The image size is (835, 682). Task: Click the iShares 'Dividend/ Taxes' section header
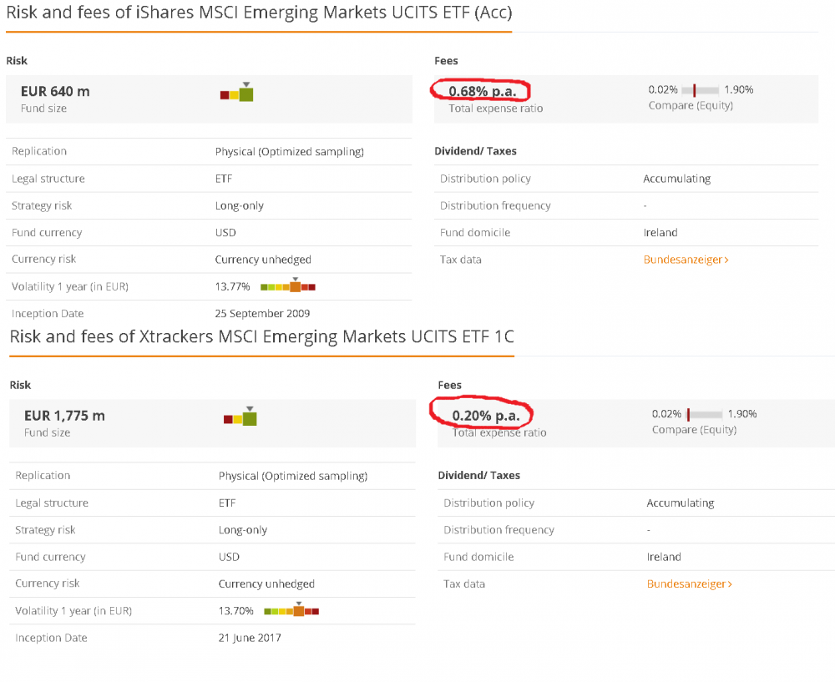click(x=475, y=151)
